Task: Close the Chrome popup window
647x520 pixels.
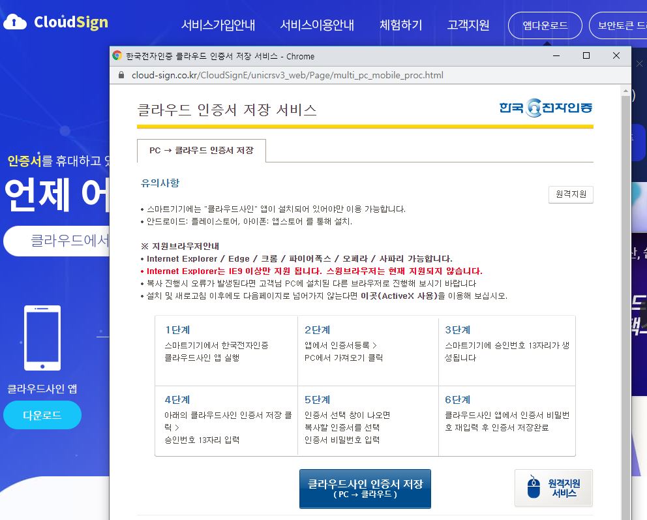Action: [x=616, y=55]
